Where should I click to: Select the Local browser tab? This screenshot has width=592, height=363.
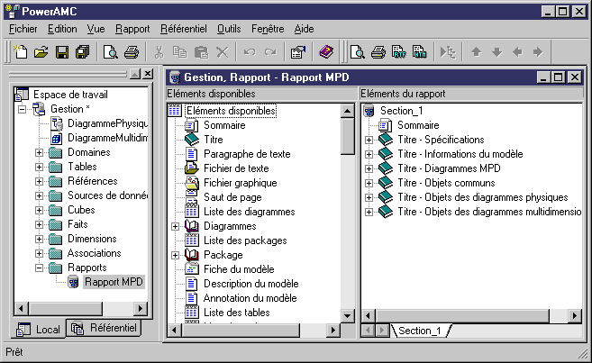click(39, 330)
